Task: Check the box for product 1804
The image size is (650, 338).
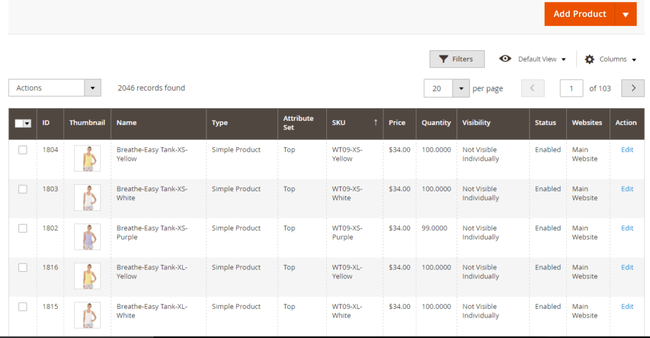Action: (23, 150)
